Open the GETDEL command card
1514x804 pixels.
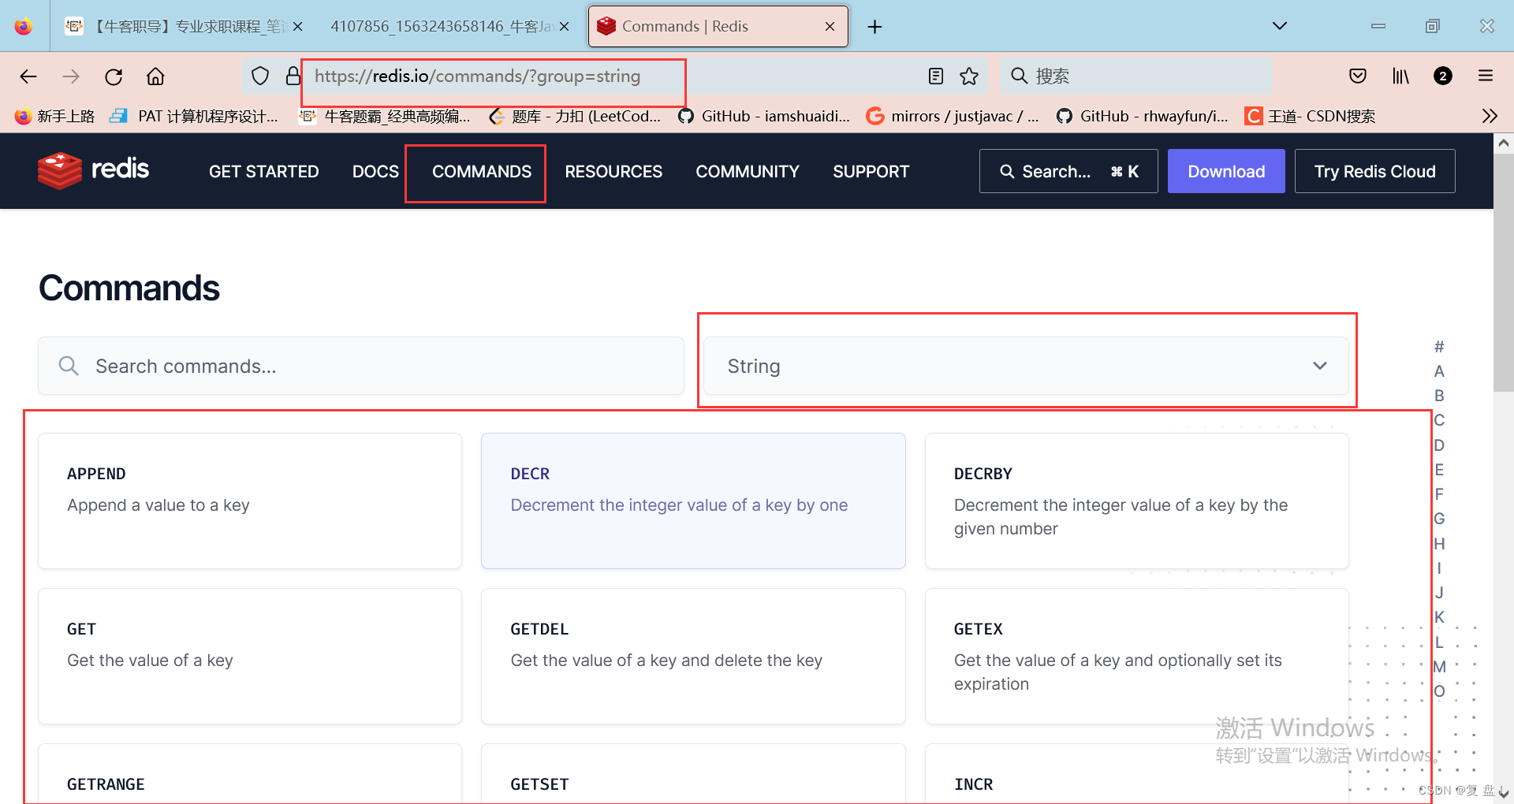click(693, 656)
